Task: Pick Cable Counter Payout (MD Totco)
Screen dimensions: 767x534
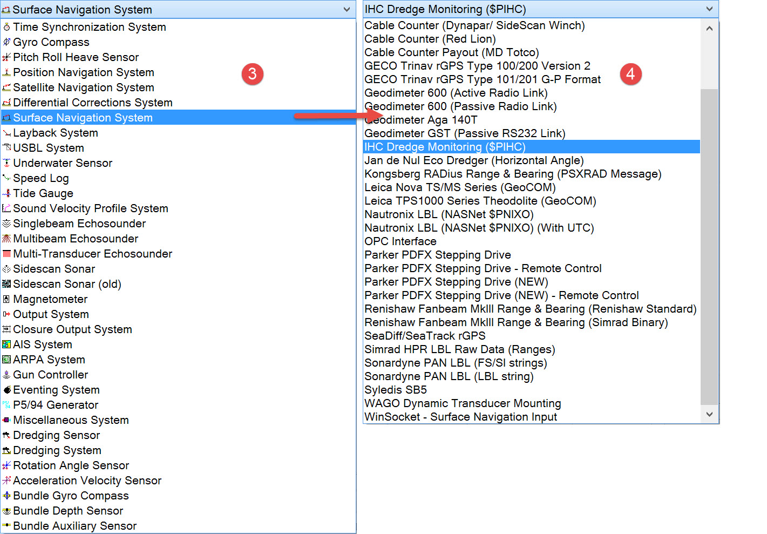Action: [452, 52]
